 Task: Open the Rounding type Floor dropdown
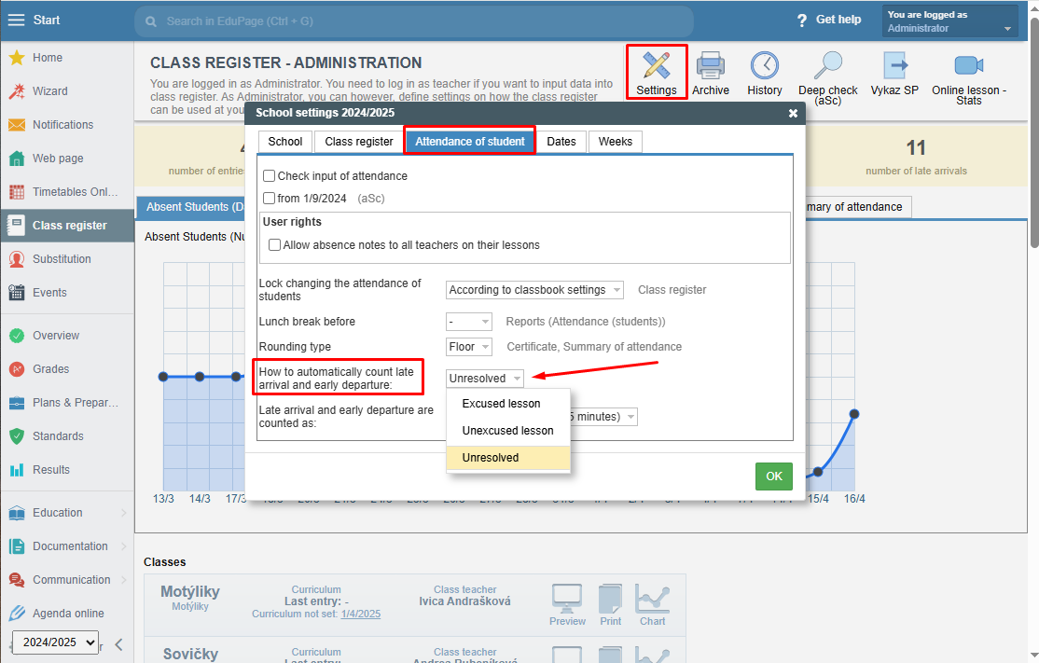click(468, 347)
